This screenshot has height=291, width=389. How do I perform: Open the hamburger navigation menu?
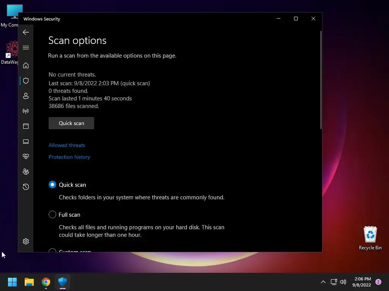(26, 47)
